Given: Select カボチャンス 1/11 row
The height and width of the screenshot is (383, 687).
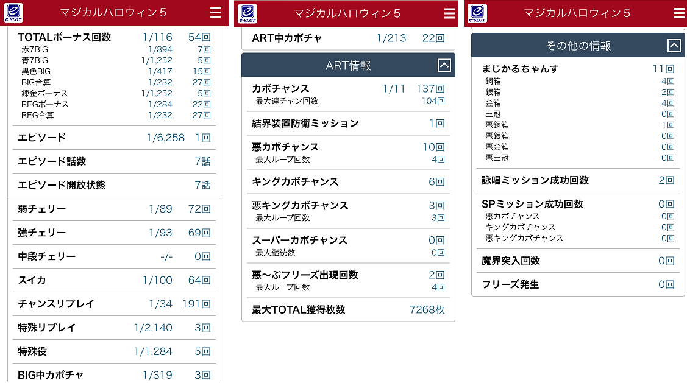Looking at the screenshot, I should point(348,89).
